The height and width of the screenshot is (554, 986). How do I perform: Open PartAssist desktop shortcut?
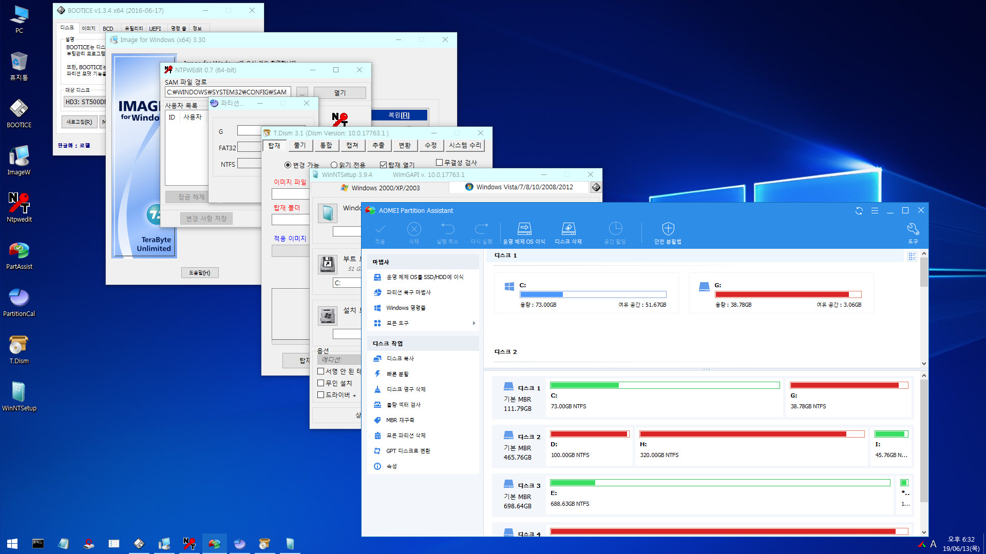click(x=19, y=255)
